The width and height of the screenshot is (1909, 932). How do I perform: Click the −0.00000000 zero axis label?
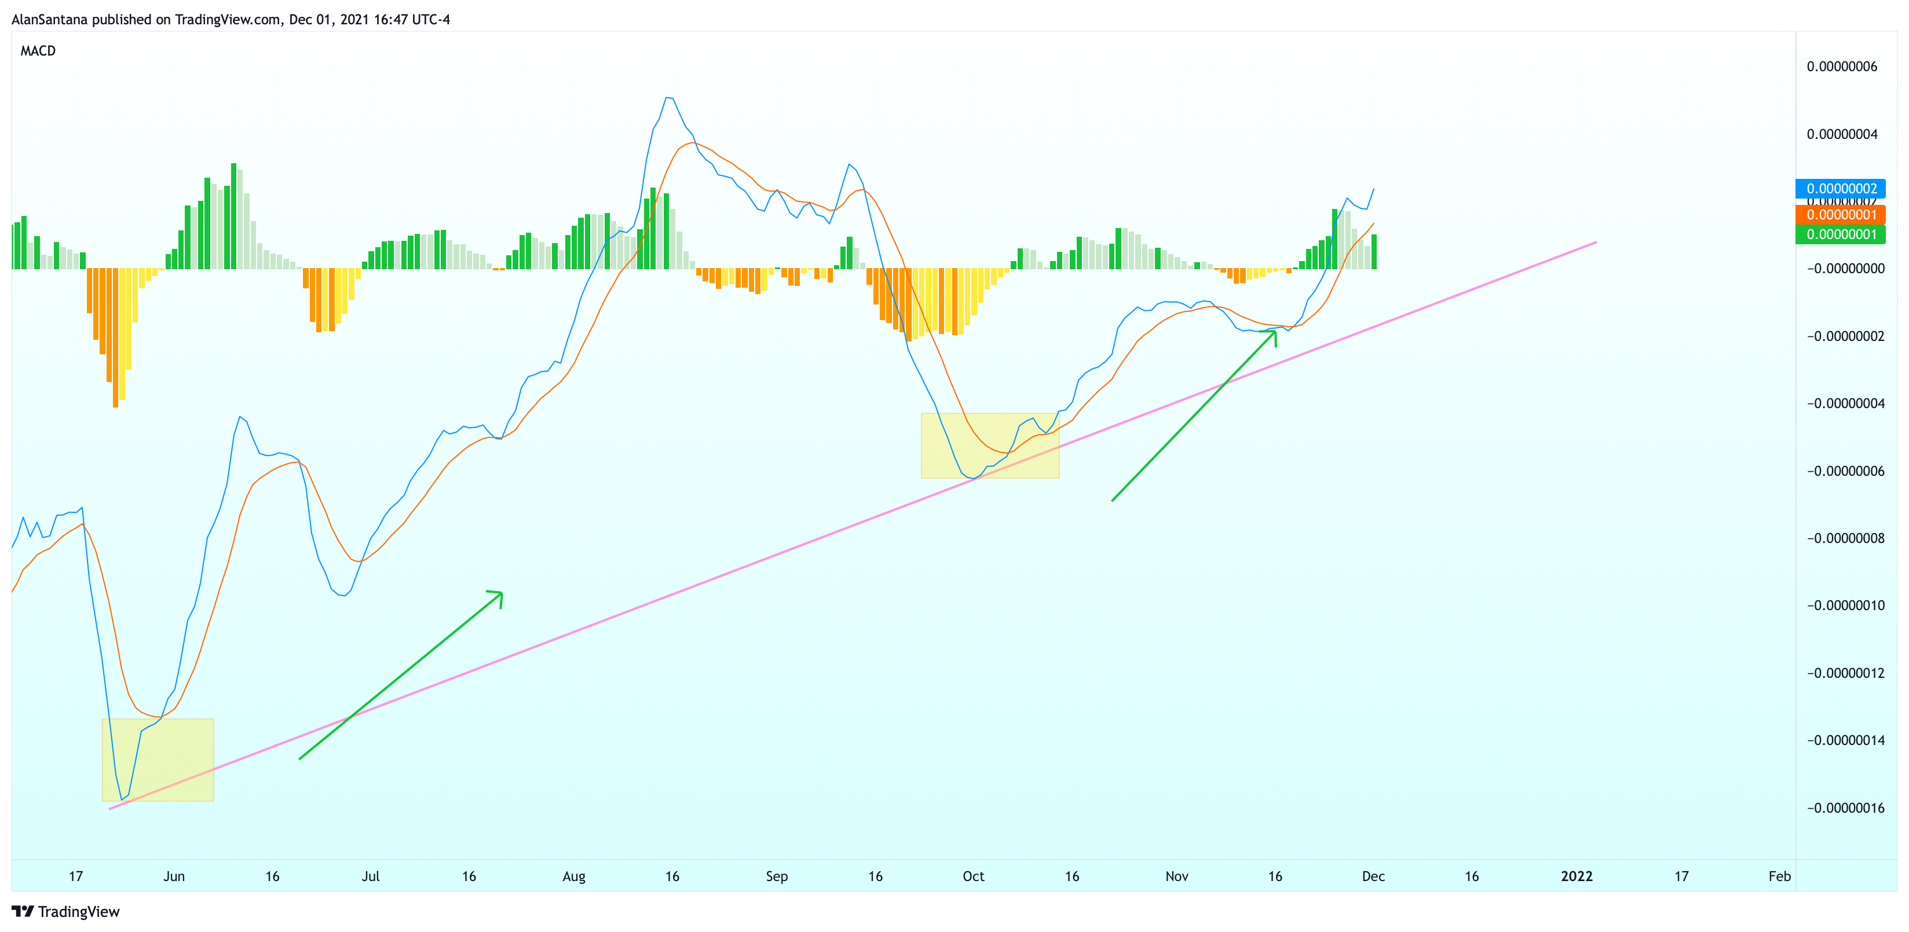[1845, 268]
